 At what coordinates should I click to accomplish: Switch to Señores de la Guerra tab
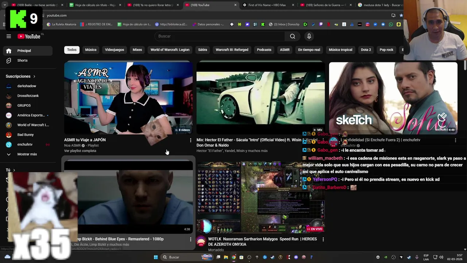point(325,5)
